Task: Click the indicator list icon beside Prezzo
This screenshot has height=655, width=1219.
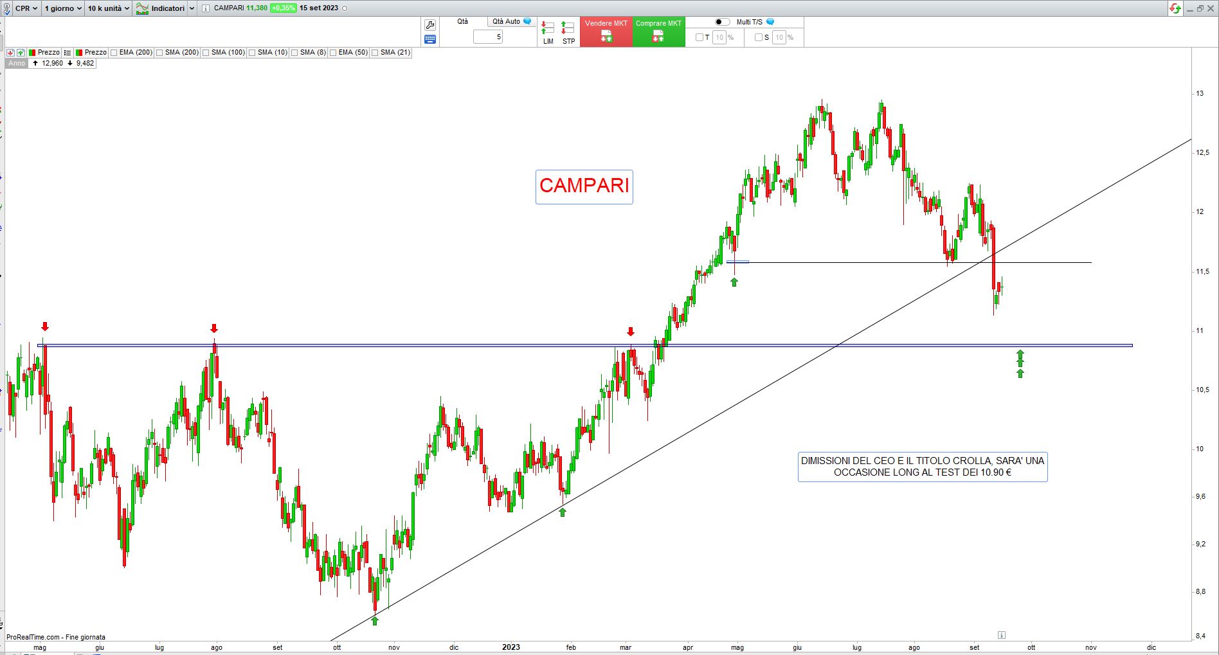Action: tap(68, 53)
